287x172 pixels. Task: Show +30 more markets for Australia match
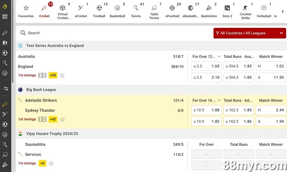pyautogui.click(x=53, y=75)
